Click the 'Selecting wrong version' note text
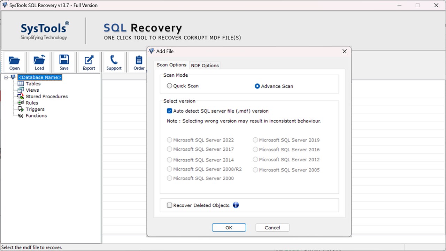 coord(244,121)
